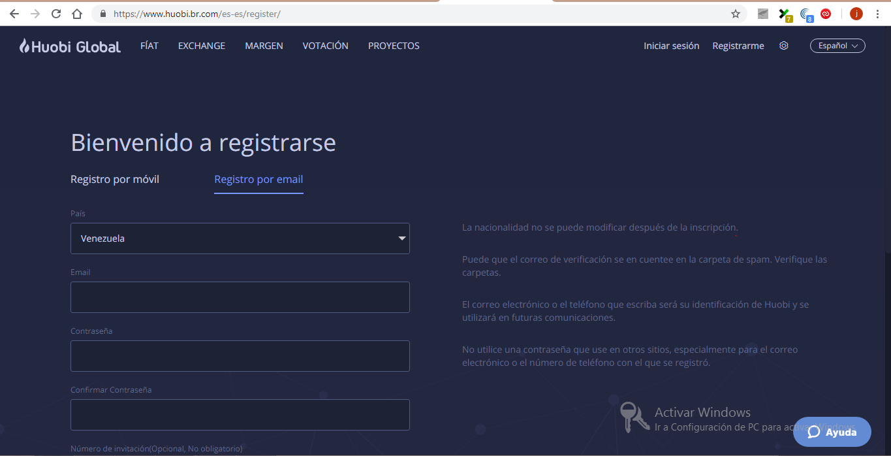Screen dimensions: 891x456
Task: Click the "Contraseña" field label
Action: click(91, 331)
